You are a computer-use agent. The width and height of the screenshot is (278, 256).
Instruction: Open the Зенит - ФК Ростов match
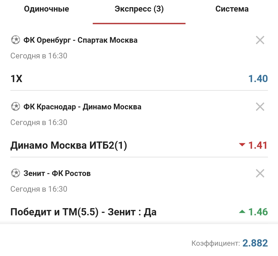[x=57, y=173]
